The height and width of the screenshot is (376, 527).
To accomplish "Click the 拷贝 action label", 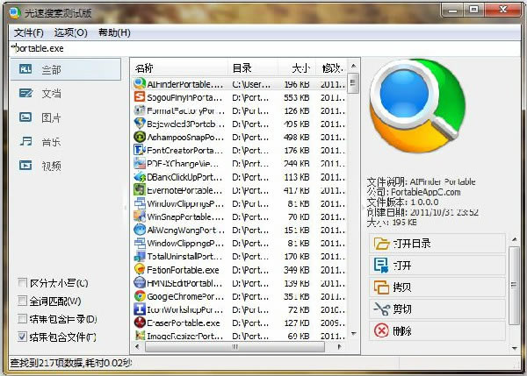I will point(402,287).
